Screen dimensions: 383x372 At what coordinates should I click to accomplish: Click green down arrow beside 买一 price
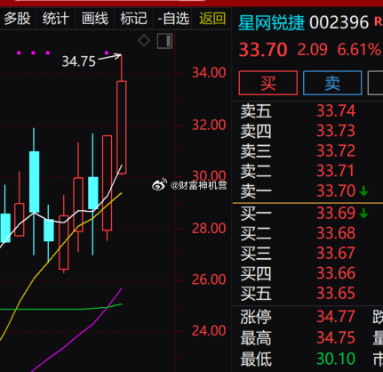click(x=363, y=213)
